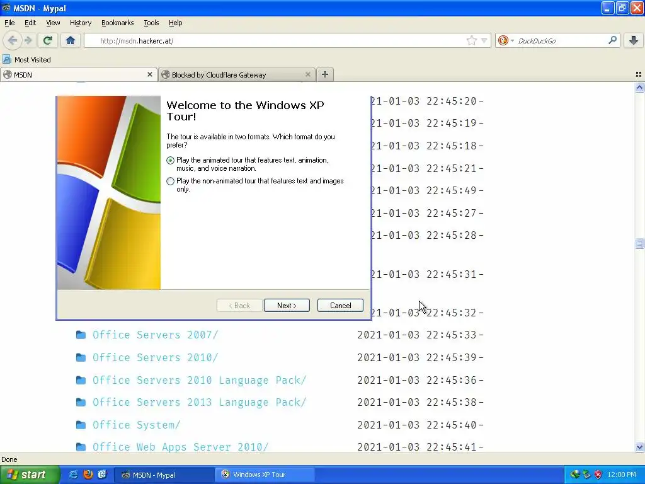This screenshot has width=645, height=484.
Task: Open Office Servers 2013 Language Pack link
Action: (199, 403)
